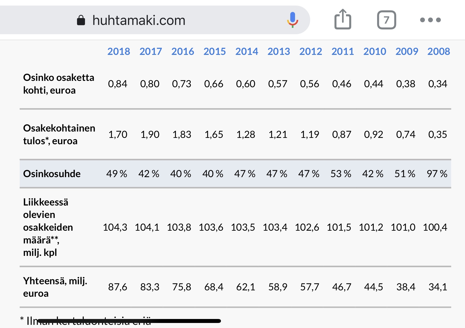The image size is (465, 328).
Task: Click the Yhteensä, milj. euroa row label
Action: click(55, 287)
